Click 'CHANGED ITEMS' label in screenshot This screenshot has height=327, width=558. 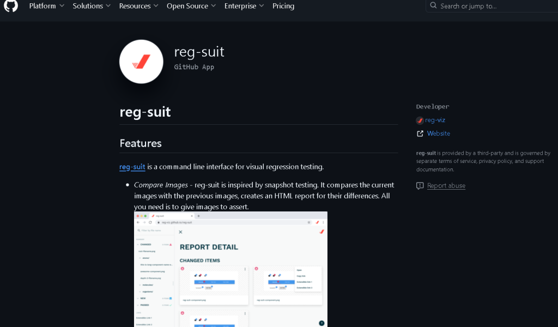[199, 261]
